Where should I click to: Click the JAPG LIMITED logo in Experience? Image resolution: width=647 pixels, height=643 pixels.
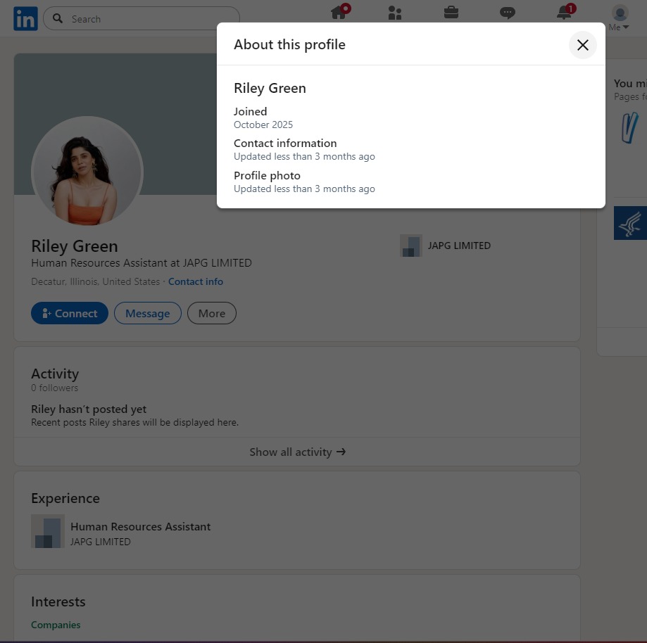coord(48,531)
